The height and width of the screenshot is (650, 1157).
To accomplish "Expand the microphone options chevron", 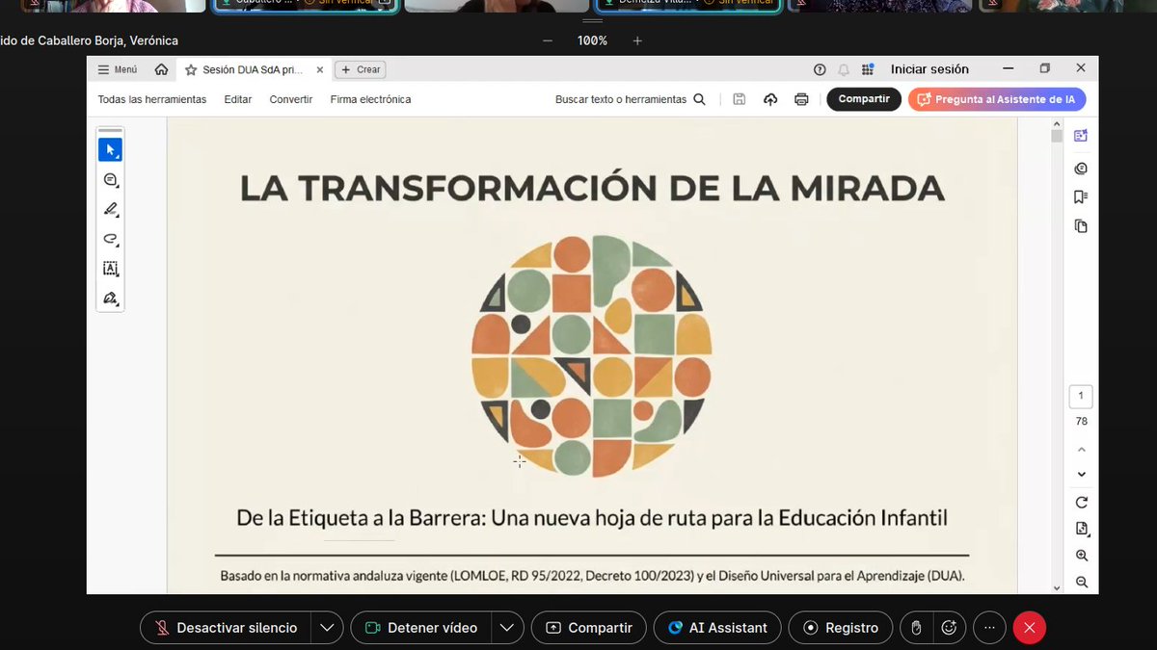I will 327,627.
